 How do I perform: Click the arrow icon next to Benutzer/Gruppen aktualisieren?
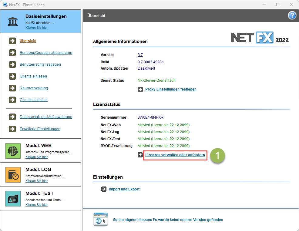[x=12, y=53]
